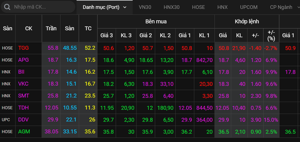
Task: Sort by the CK column header
Action: pyautogui.click(x=29, y=28)
